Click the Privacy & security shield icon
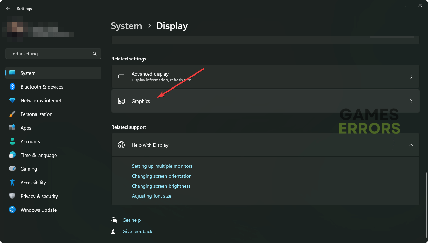428x243 pixels. (12, 196)
